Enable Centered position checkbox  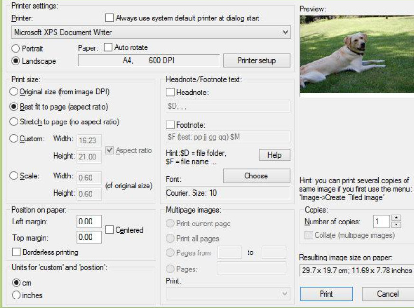pos(109,230)
